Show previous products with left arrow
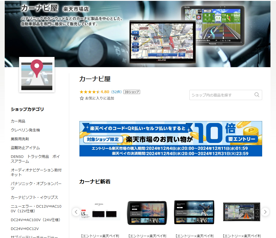Screen dimensions: 276x238 (x=76, y=212)
